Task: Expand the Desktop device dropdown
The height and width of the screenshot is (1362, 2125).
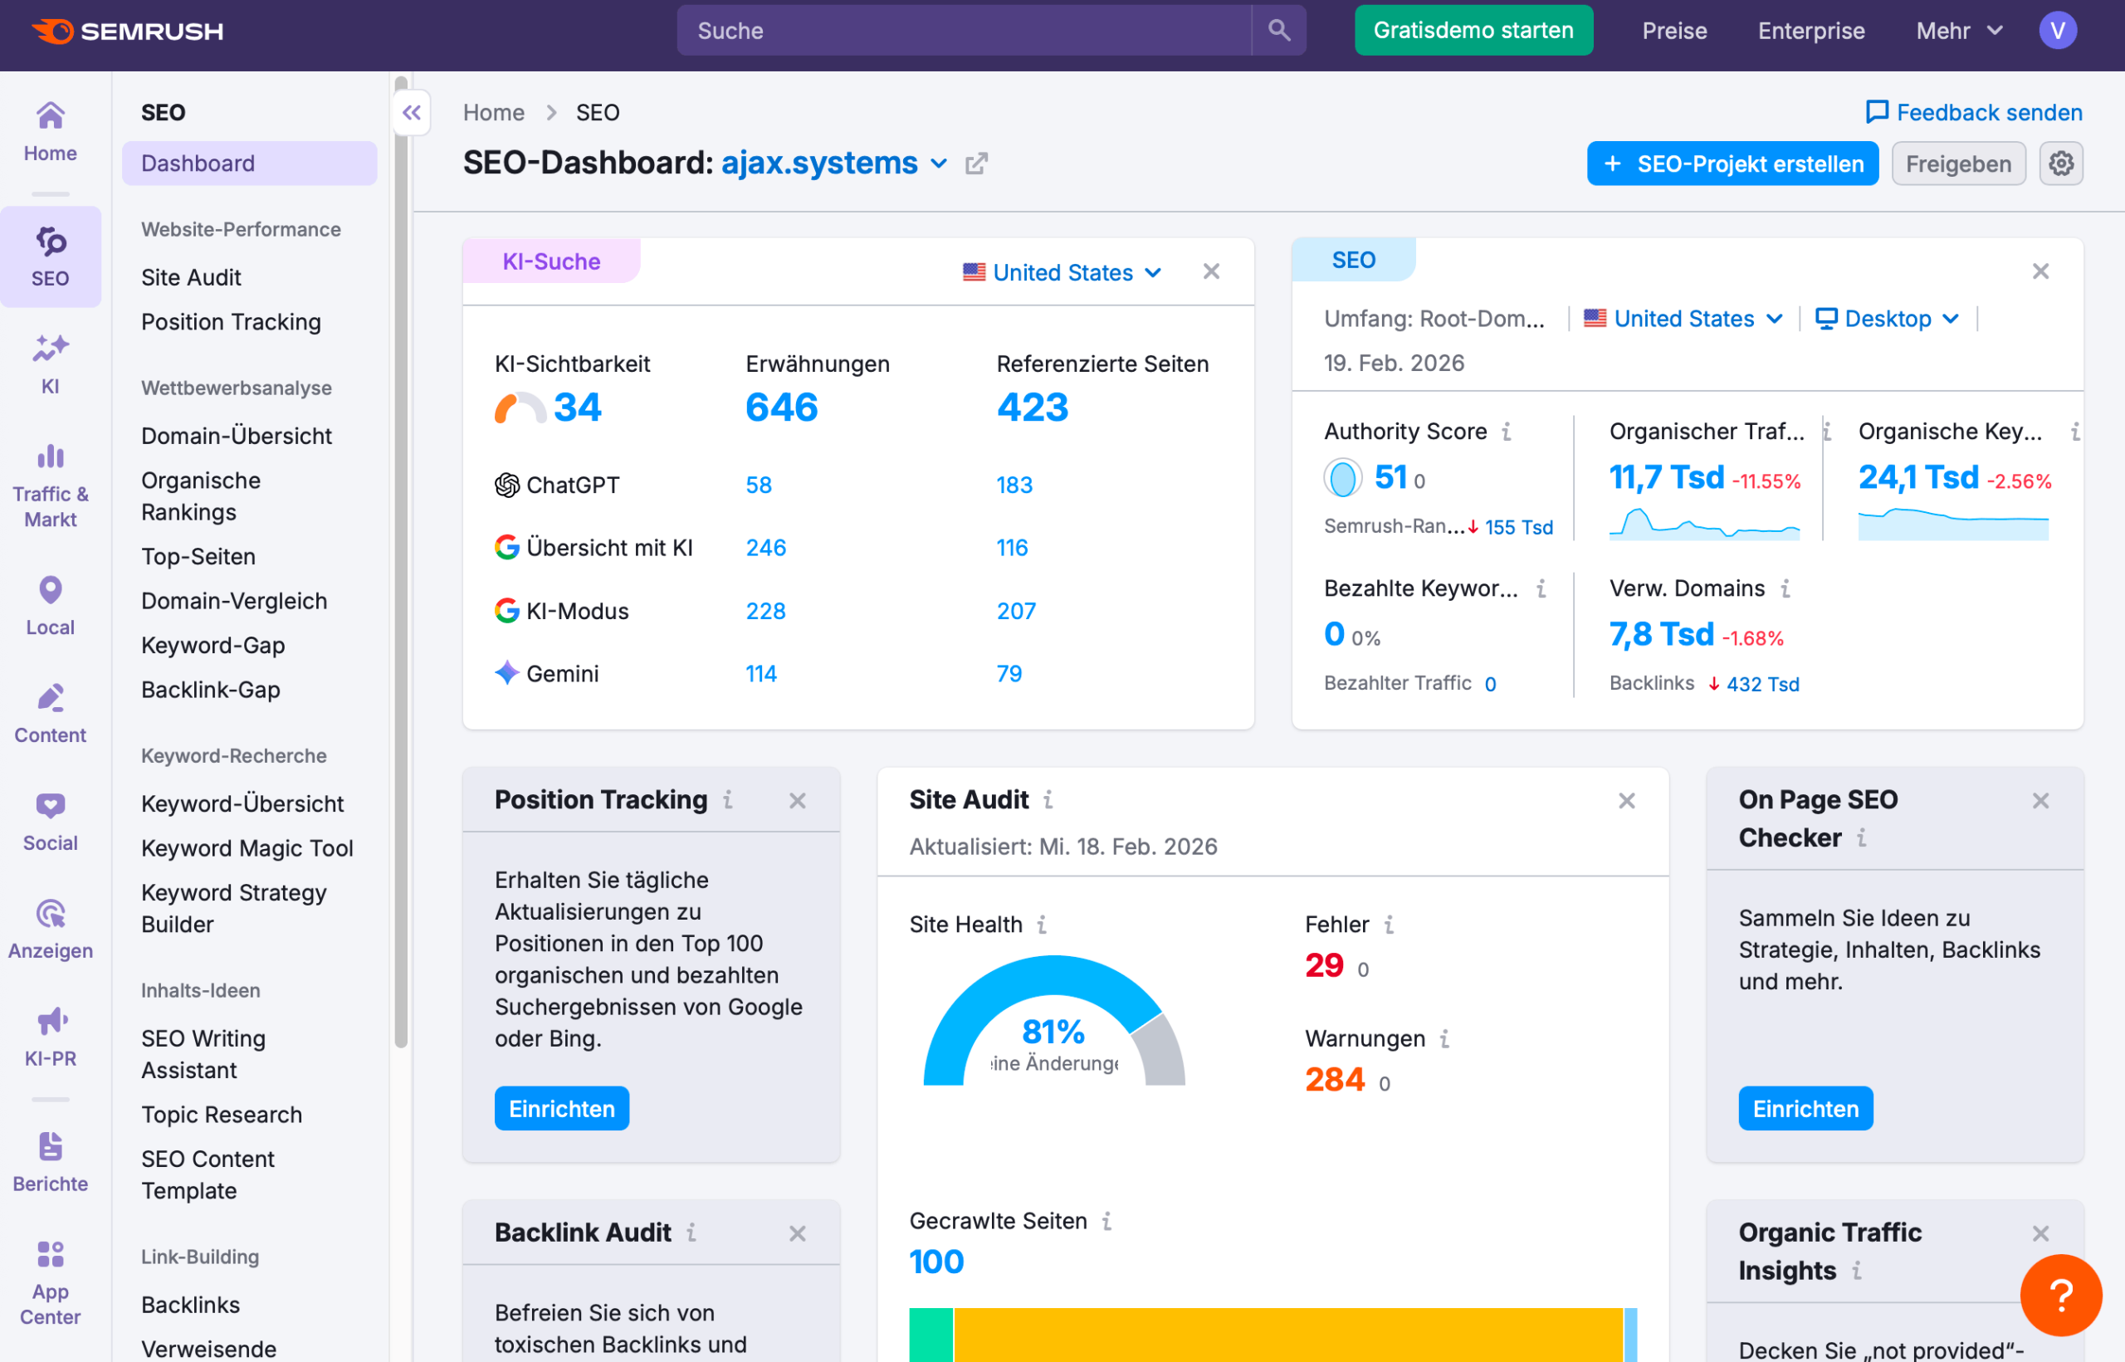Action: pyautogui.click(x=1886, y=319)
